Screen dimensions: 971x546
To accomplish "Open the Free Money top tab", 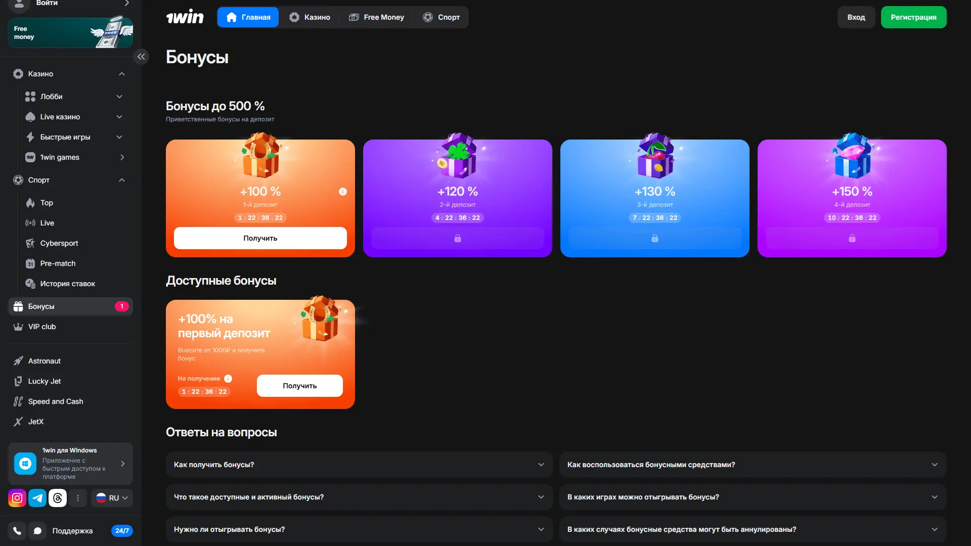I will (x=376, y=17).
